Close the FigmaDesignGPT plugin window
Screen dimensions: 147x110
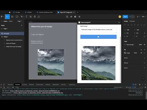tap(119, 23)
